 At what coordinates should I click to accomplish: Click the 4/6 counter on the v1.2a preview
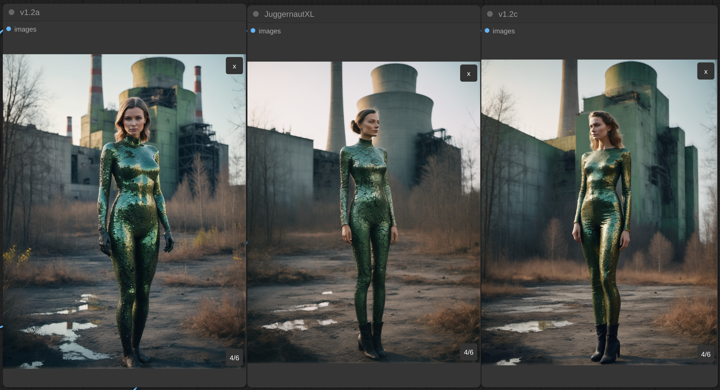pos(234,358)
